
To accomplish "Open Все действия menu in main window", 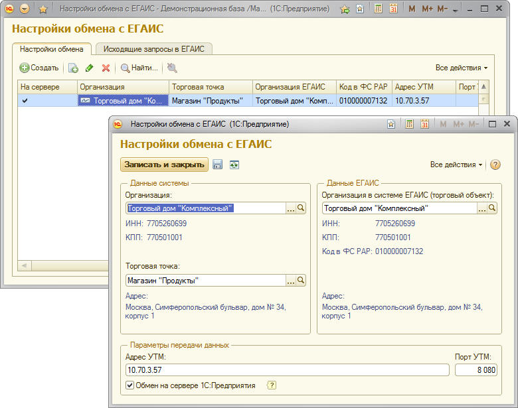I will click(x=461, y=68).
